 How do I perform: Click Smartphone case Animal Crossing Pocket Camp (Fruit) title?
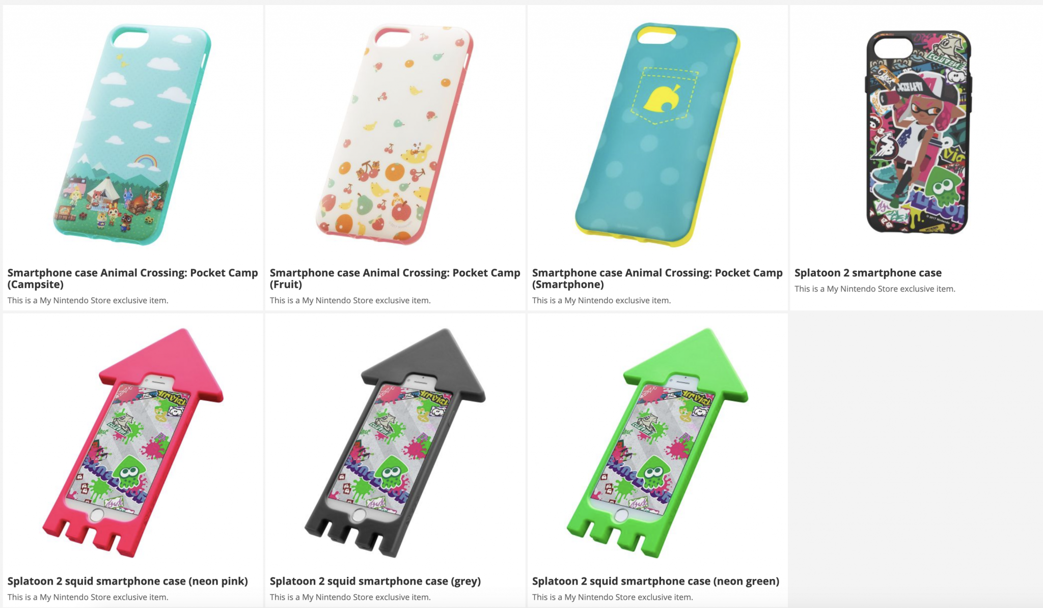point(395,278)
